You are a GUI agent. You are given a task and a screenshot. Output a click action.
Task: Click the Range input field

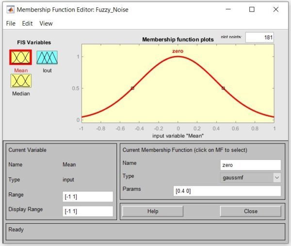pyautogui.click(x=88, y=197)
